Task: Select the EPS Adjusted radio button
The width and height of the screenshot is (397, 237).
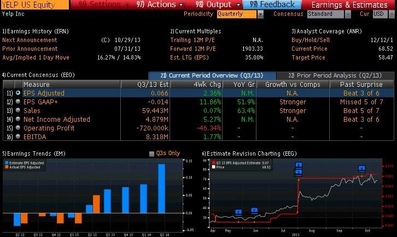Action: pyautogui.click(x=17, y=93)
